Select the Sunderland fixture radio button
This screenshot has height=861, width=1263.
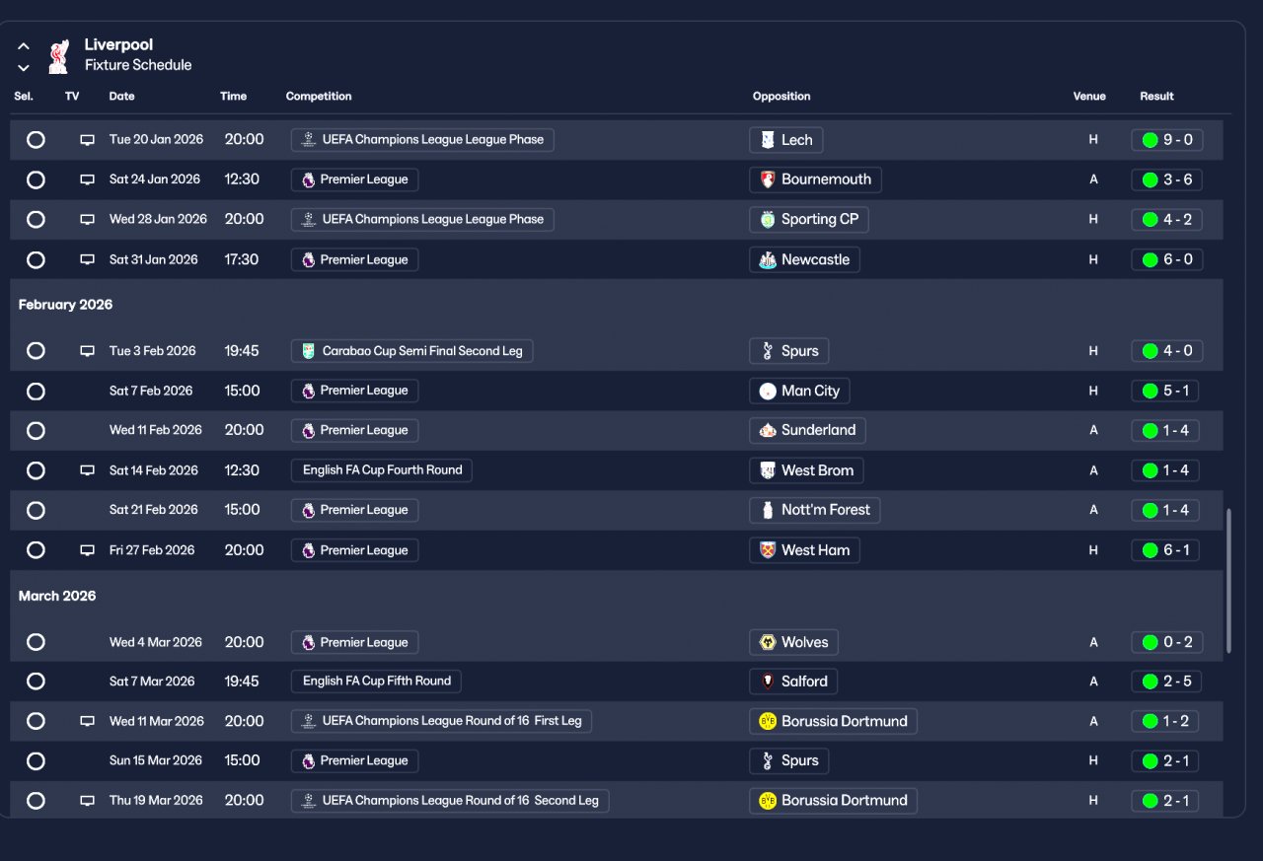point(36,431)
